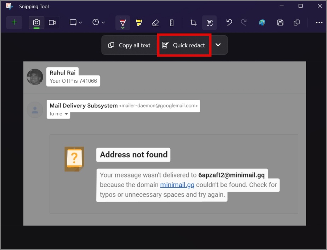
Task: Redo the last undone edit
Action: tap(243, 23)
